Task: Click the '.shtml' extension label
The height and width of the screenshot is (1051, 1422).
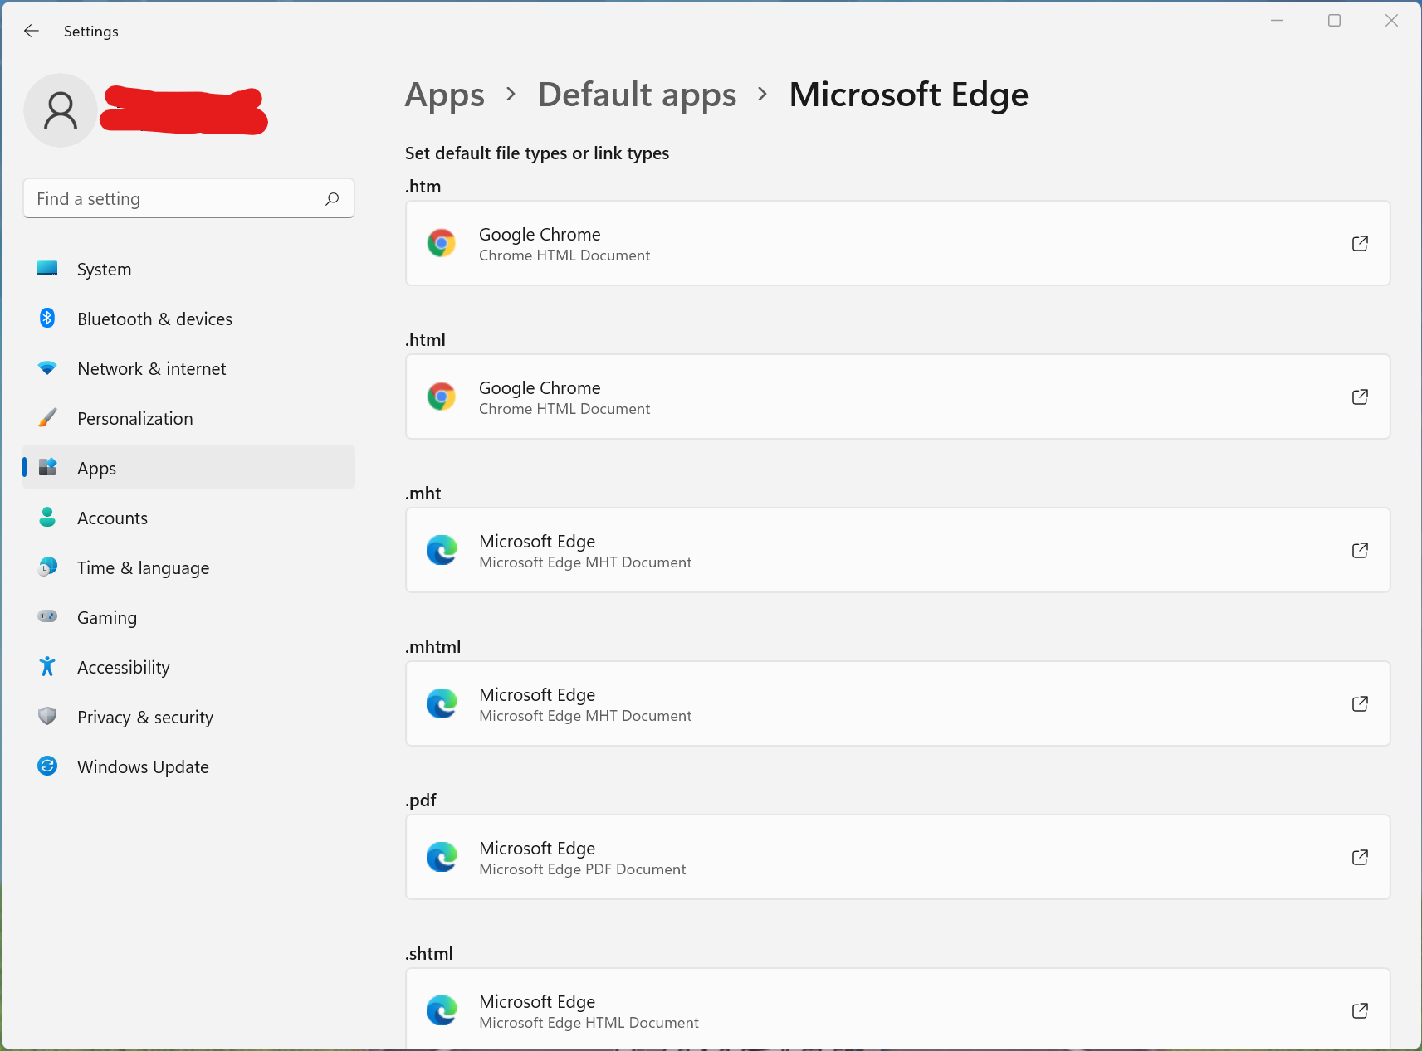Action: point(429,954)
